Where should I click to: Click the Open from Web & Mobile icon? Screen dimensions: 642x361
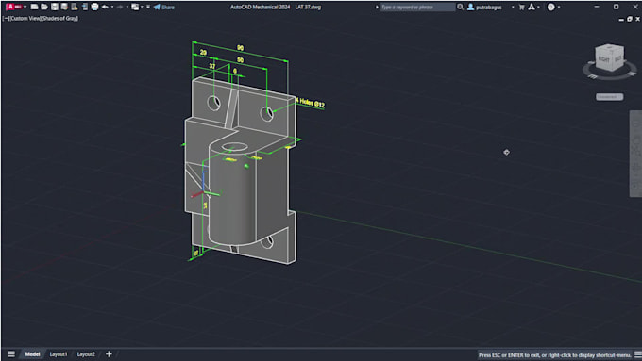[75, 7]
